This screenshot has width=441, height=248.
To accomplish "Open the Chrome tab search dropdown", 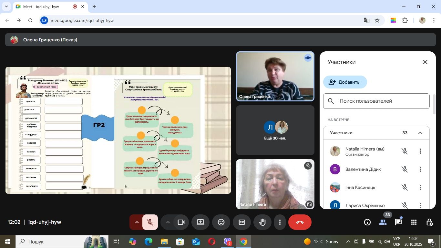I will [6, 6].
